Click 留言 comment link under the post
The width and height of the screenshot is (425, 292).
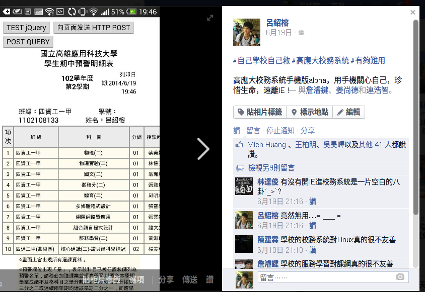253,131
